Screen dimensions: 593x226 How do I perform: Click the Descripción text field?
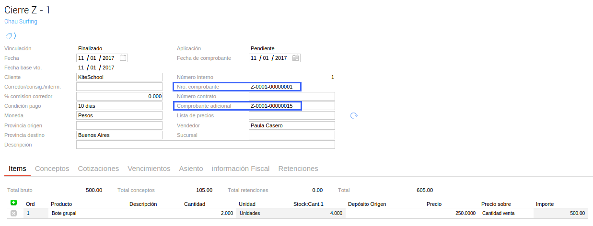[205, 145]
